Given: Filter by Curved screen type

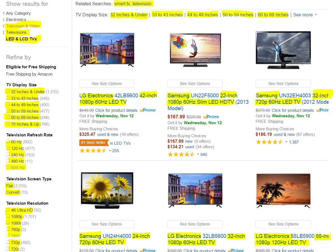Looking at the screenshot, I should click(13, 192).
